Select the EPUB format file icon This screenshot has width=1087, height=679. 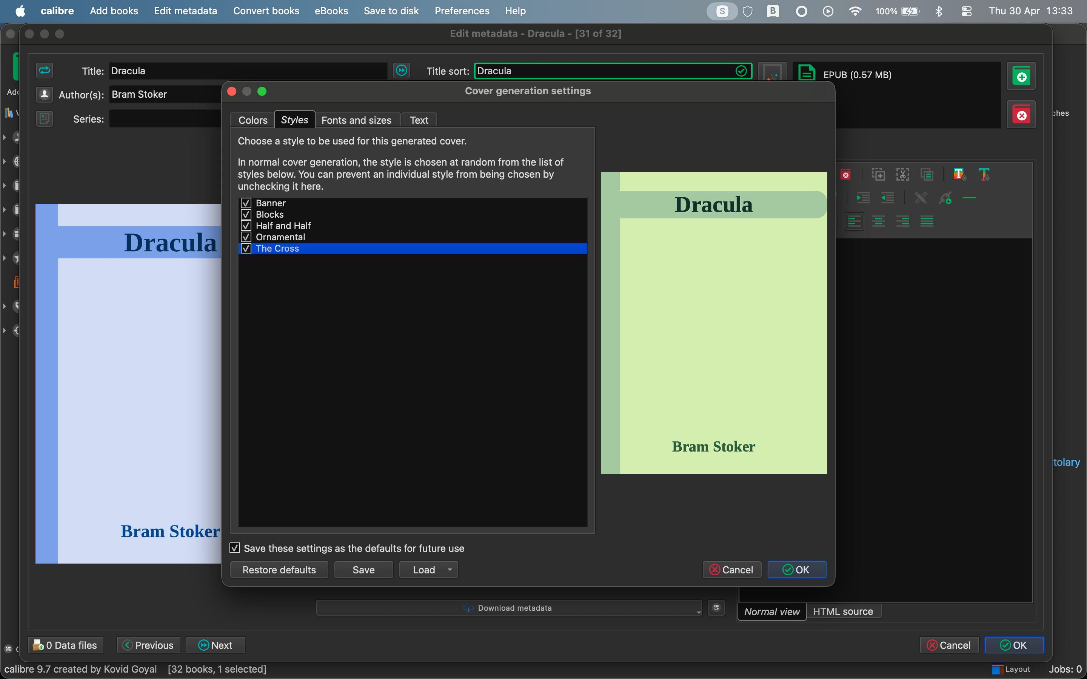coord(807,74)
